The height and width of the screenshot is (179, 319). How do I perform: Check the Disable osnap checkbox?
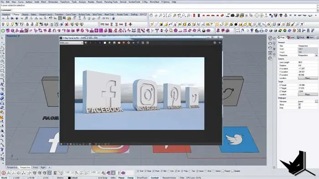[x=232, y=171]
